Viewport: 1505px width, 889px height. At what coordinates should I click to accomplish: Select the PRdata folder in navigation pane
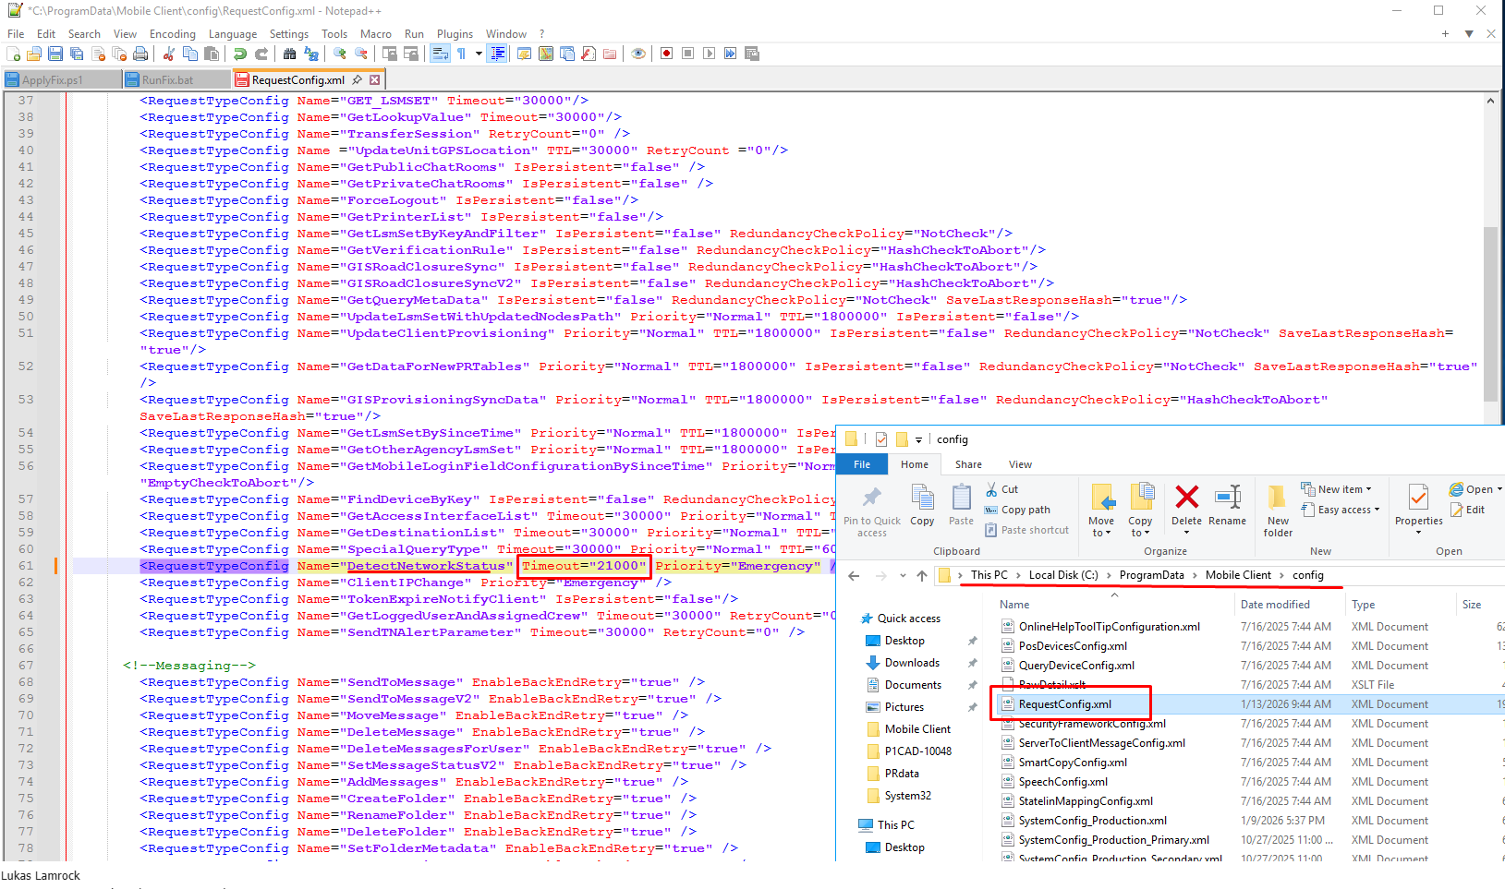[x=902, y=774]
